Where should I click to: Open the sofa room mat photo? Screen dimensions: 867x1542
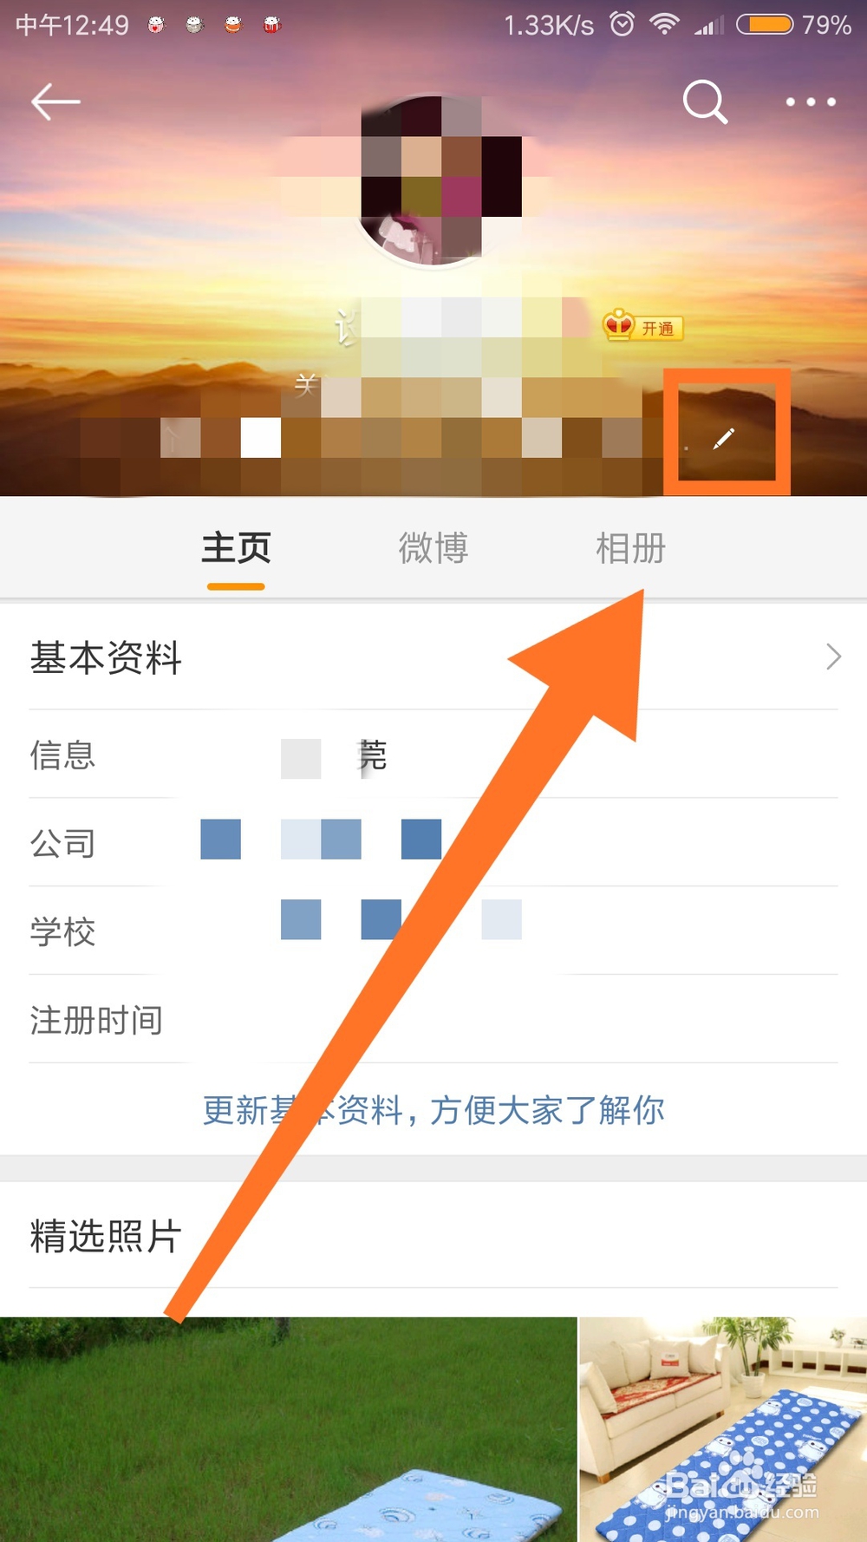coord(723,1429)
